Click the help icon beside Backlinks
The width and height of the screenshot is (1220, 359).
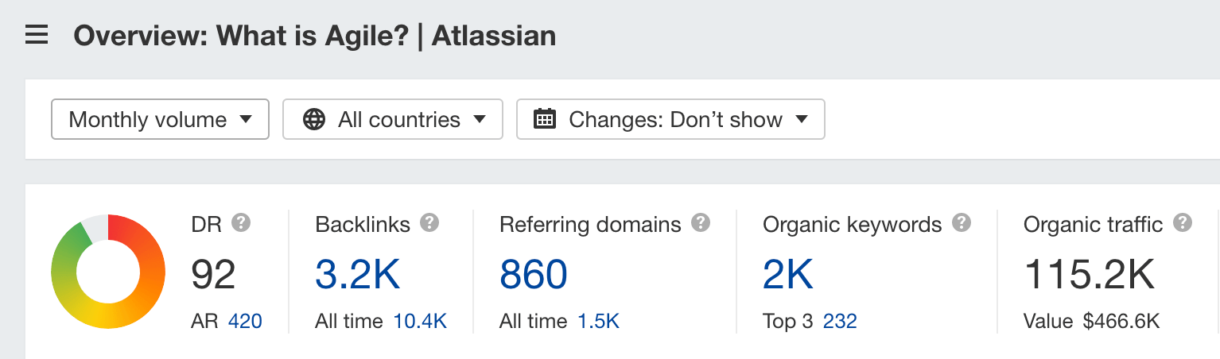pyautogui.click(x=429, y=223)
